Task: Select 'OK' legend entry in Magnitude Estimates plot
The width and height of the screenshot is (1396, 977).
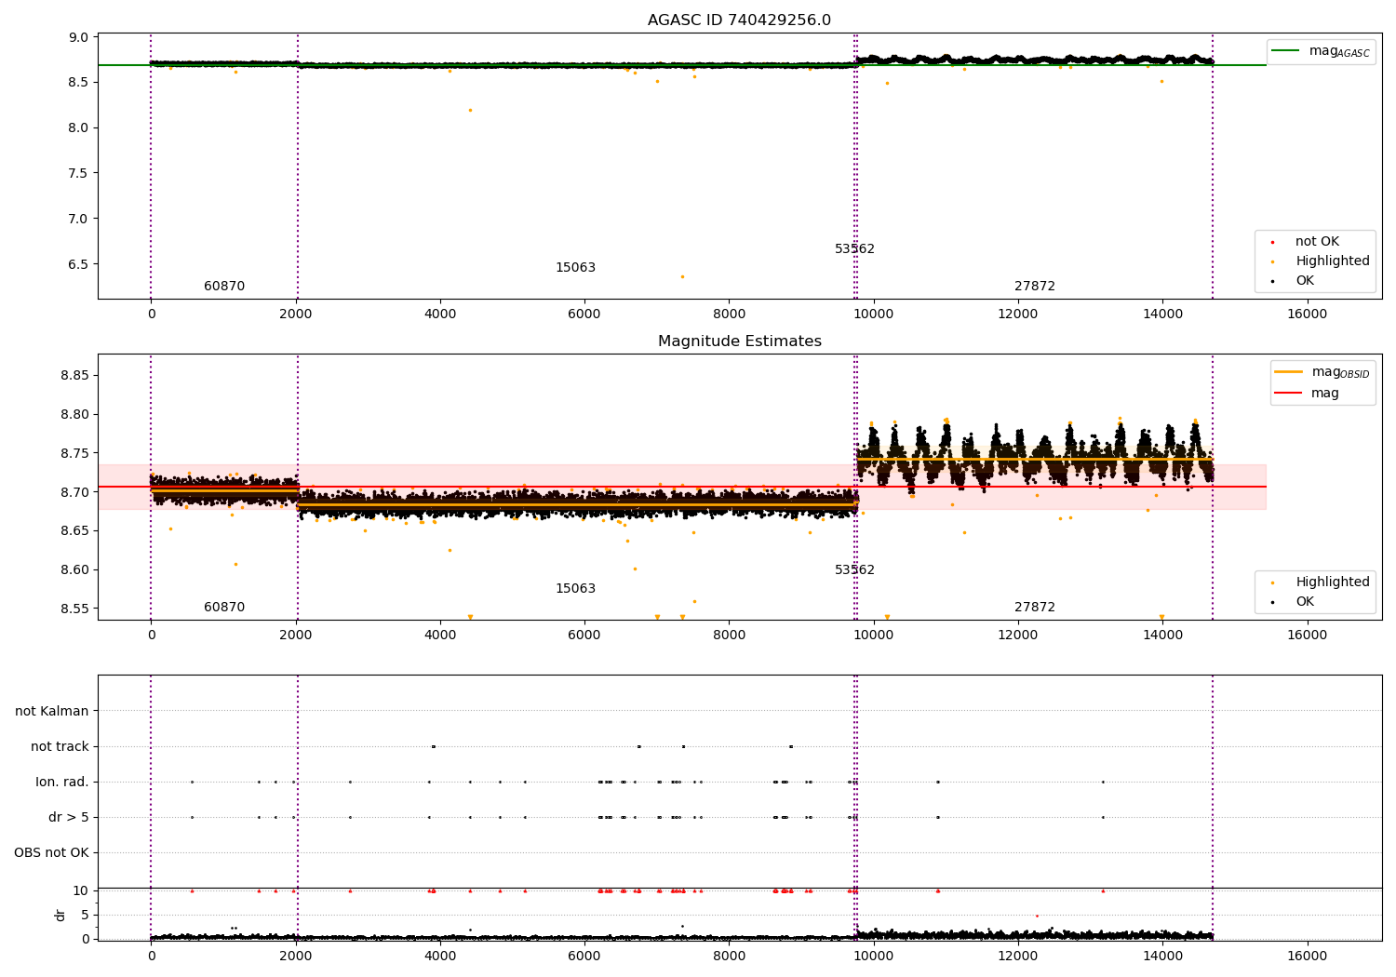Action: (x=1305, y=602)
